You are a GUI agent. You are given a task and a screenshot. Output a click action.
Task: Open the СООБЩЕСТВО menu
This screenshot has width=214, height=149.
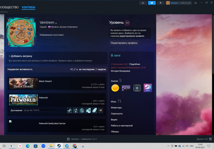point(9,7)
